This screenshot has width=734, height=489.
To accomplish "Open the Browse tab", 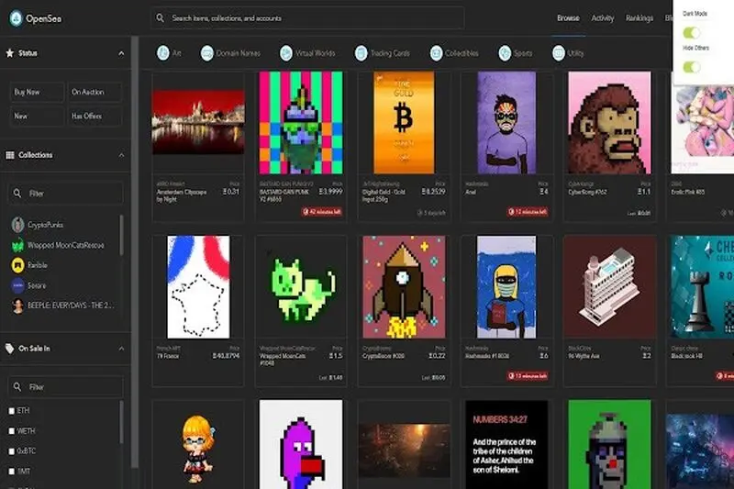I will pyautogui.click(x=568, y=17).
